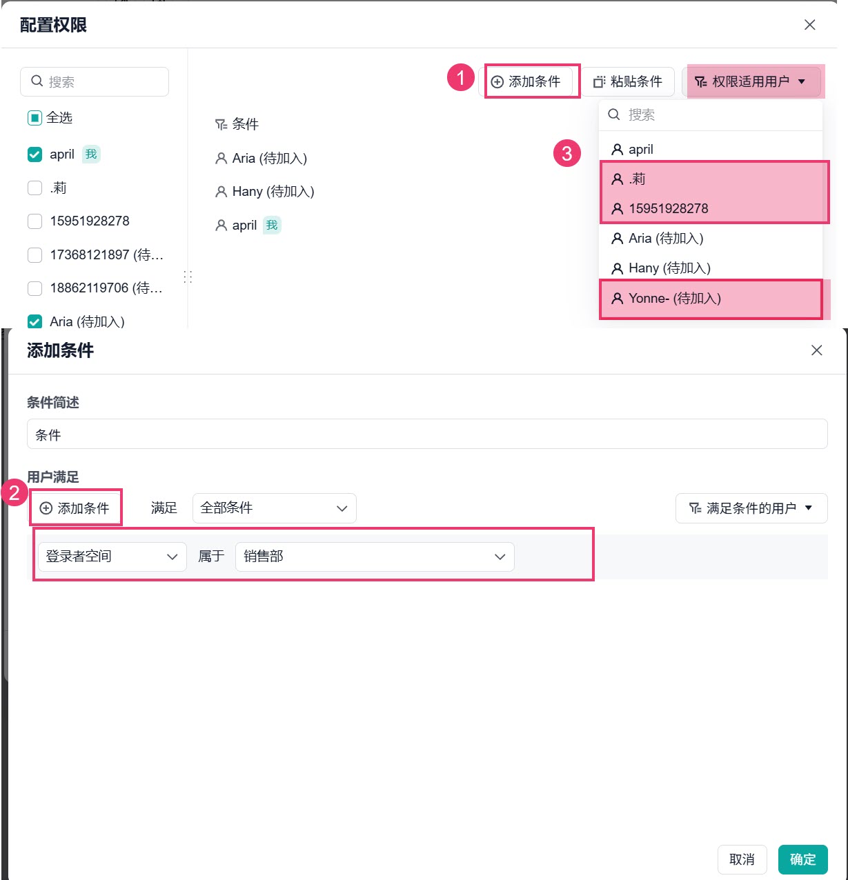Check the 17368121897 user checkbox
Viewport: 848px width, 880px height.
[34, 255]
